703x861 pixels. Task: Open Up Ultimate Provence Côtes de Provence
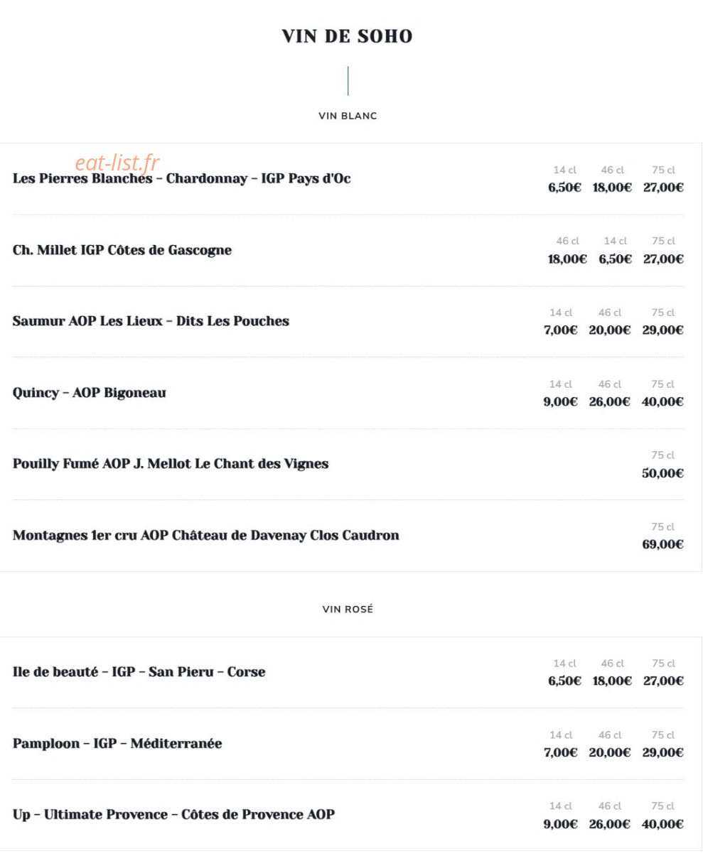click(x=173, y=815)
